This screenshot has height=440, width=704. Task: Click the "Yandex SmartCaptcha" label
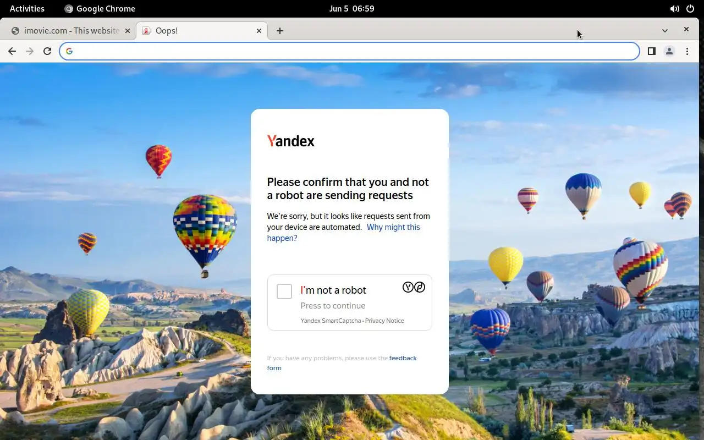pyautogui.click(x=331, y=321)
